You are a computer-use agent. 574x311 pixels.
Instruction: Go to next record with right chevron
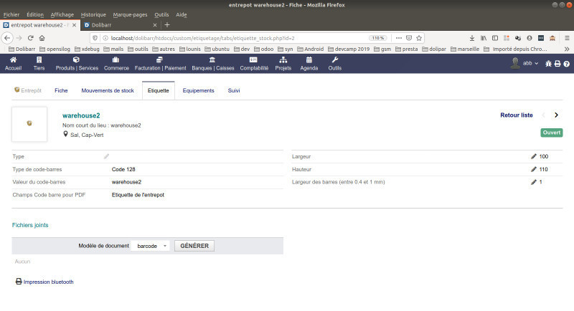tap(556, 115)
